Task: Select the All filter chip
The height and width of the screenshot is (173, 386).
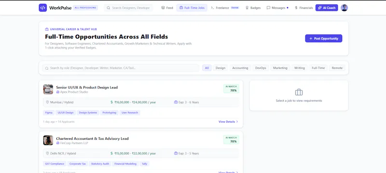Action: (x=207, y=68)
